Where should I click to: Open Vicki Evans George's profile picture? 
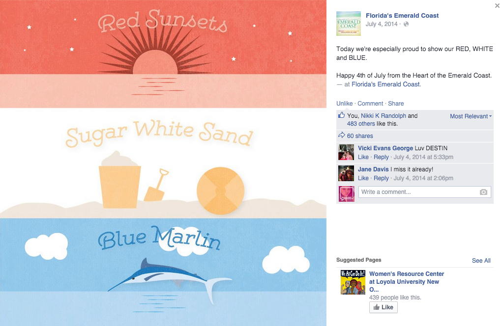[x=346, y=152]
